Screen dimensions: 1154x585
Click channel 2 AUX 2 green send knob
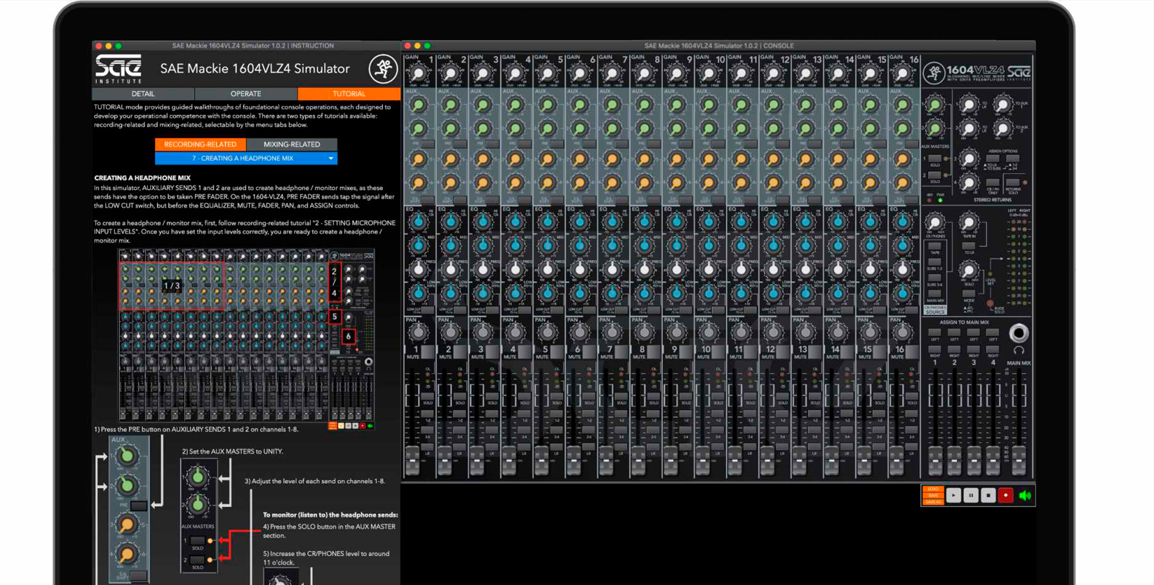click(451, 129)
